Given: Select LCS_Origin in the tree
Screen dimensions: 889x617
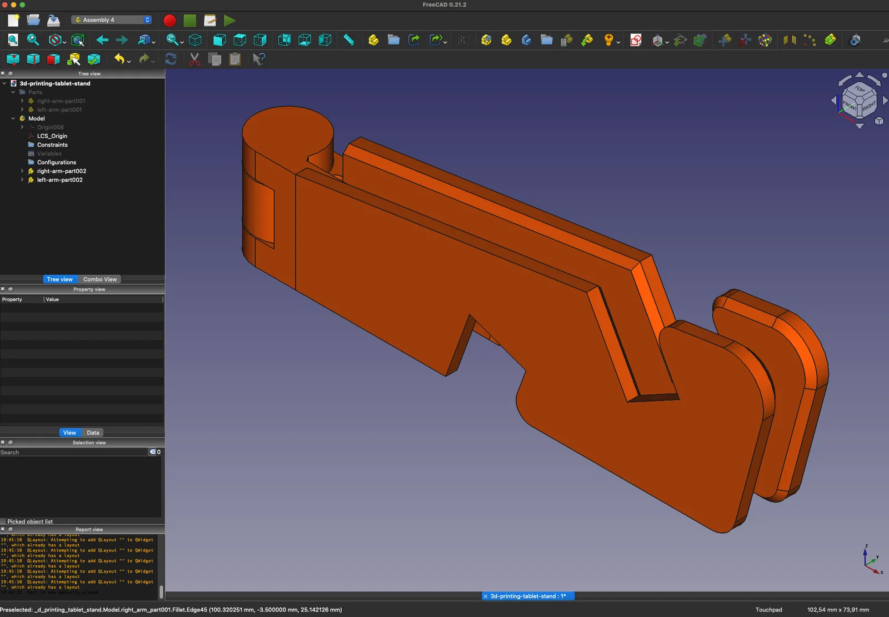Looking at the screenshot, I should click(x=52, y=136).
